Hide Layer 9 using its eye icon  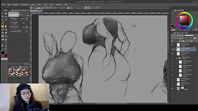click(172, 45)
